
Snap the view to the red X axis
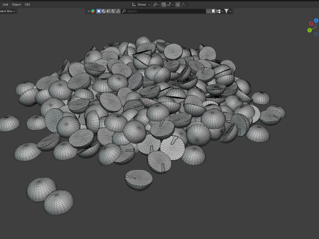click(x=311, y=23)
